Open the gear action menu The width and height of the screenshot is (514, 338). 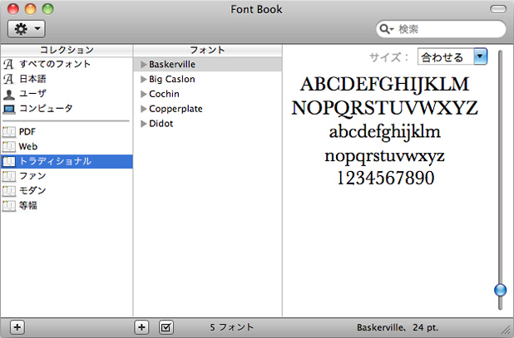pyautogui.click(x=26, y=29)
